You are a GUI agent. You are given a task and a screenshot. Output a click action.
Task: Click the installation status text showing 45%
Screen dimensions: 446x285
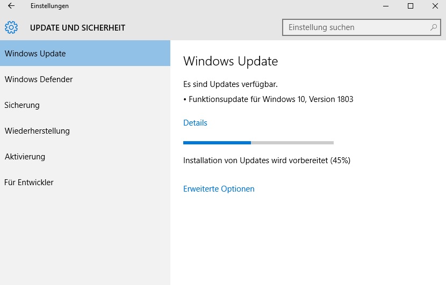[267, 160]
